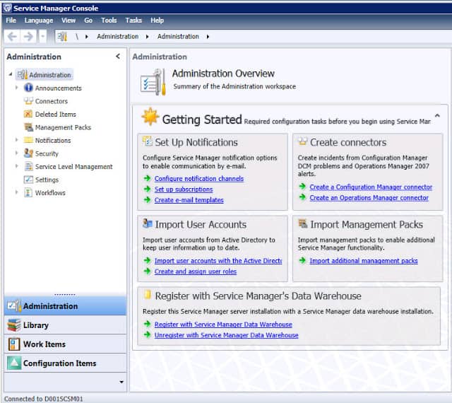Open Import user accounts with Active Directory link
This screenshot has width=452, height=403.
point(218,261)
